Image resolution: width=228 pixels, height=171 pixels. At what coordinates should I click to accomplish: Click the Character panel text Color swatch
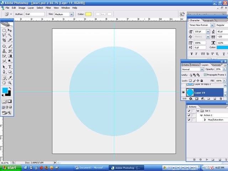[222, 47]
